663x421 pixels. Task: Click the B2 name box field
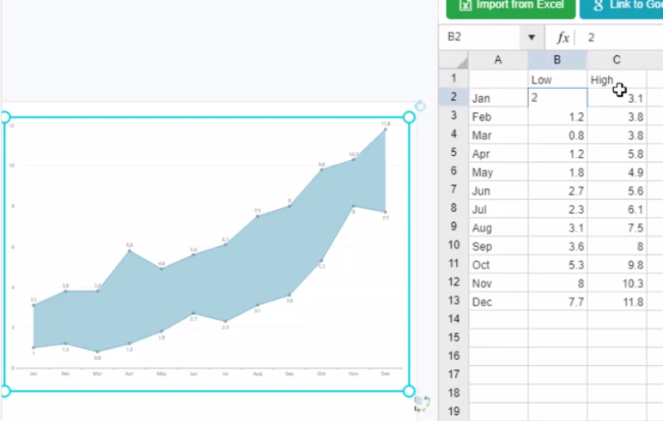pos(483,38)
